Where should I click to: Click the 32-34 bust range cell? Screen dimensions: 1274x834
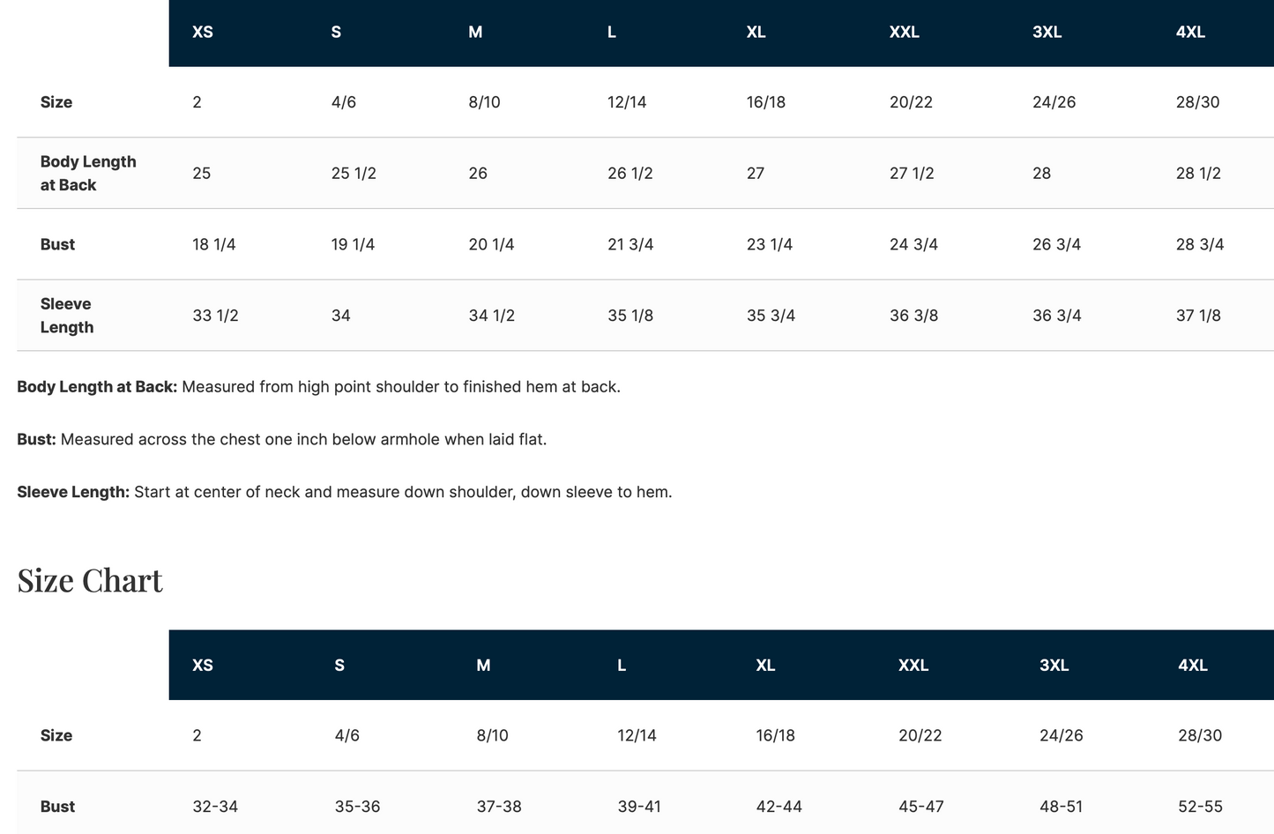215,807
